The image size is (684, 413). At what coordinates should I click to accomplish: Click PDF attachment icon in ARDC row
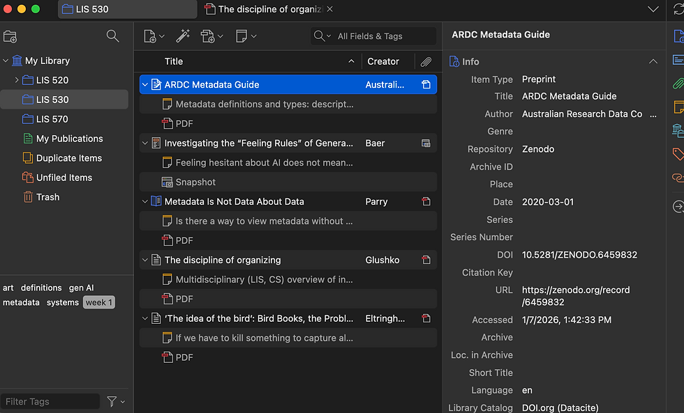426,84
